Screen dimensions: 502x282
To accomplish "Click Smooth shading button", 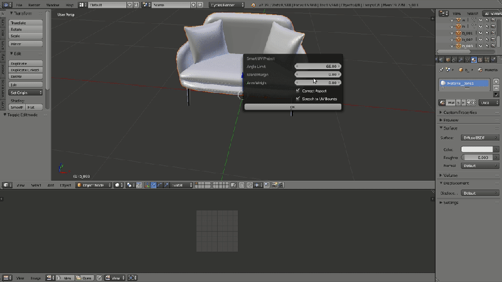I will pyautogui.click(x=17, y=107).
